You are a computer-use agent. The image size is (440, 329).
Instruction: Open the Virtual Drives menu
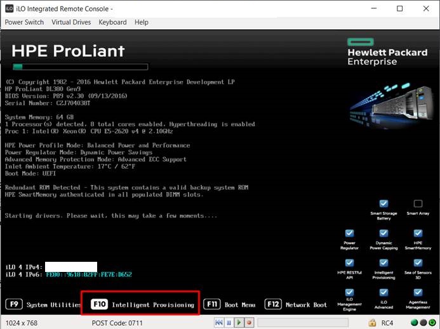click(x=71, y=22)
